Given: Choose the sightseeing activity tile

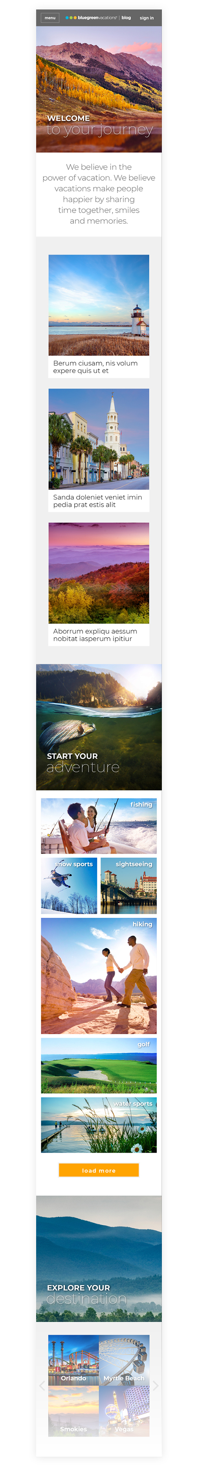Looking at the screenshot, I should pos(129,885).
